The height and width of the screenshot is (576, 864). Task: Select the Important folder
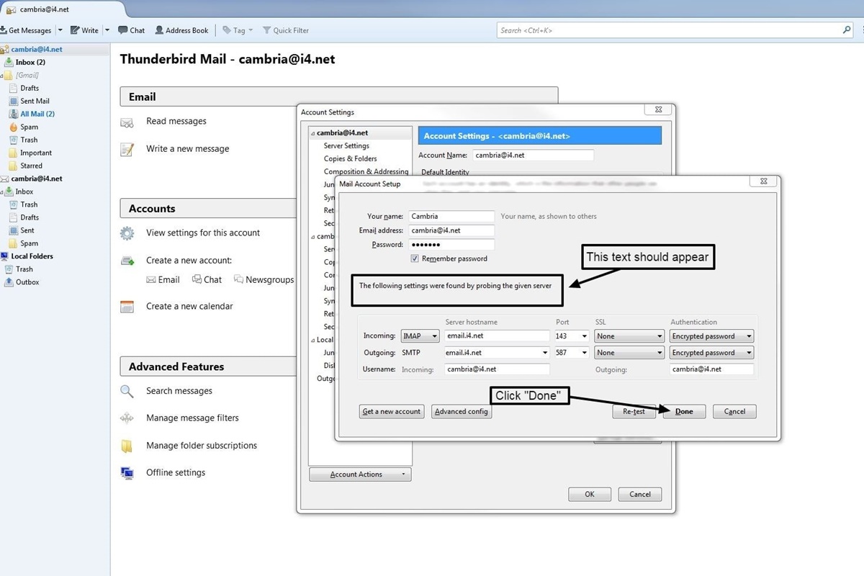tap(36, 153)
